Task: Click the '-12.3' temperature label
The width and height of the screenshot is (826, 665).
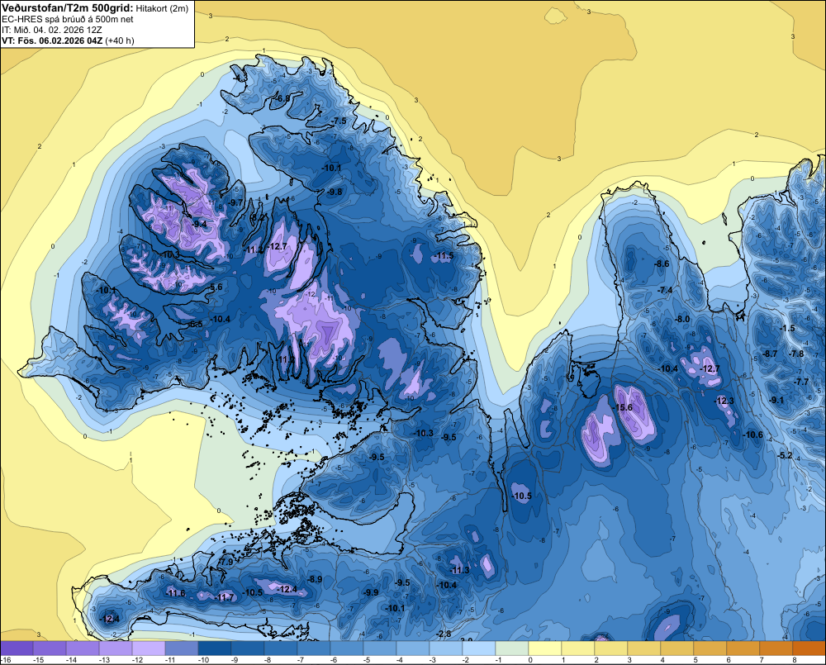Action: 724,401
